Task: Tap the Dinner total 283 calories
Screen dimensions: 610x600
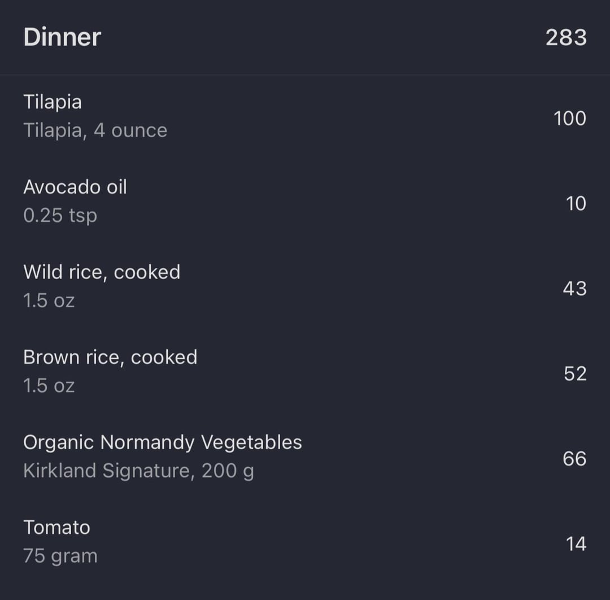Action: (x=566, y=38)
